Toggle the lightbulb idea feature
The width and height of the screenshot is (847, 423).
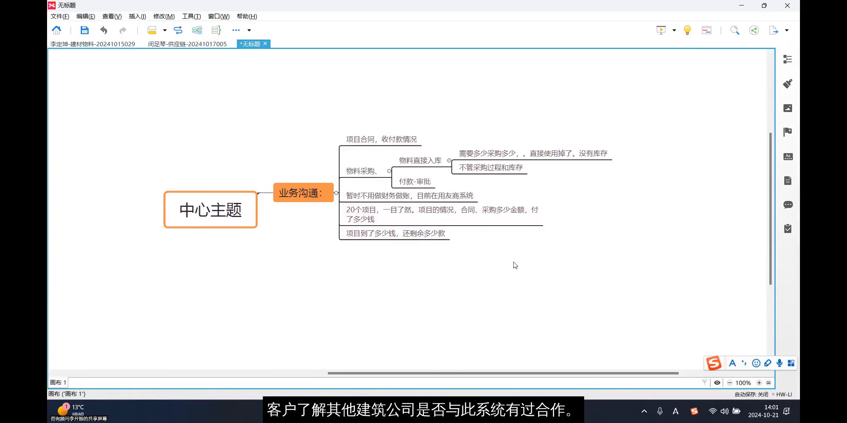(687, 30)
